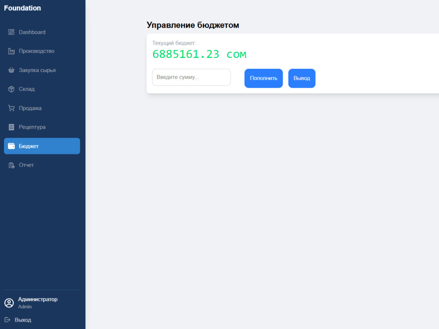Open the Отчет page
Screen dimensions: 439x329
point(42,165)
